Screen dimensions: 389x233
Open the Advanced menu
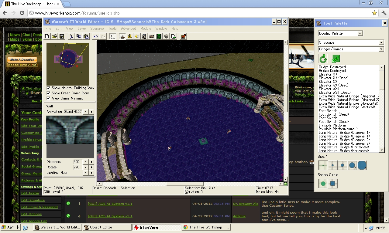[x=128, y=29]
